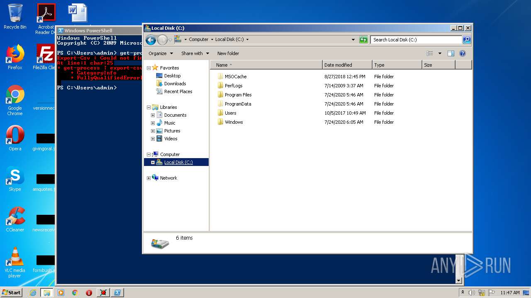
Task: Select the Users folder
Action: click(230, 113)
